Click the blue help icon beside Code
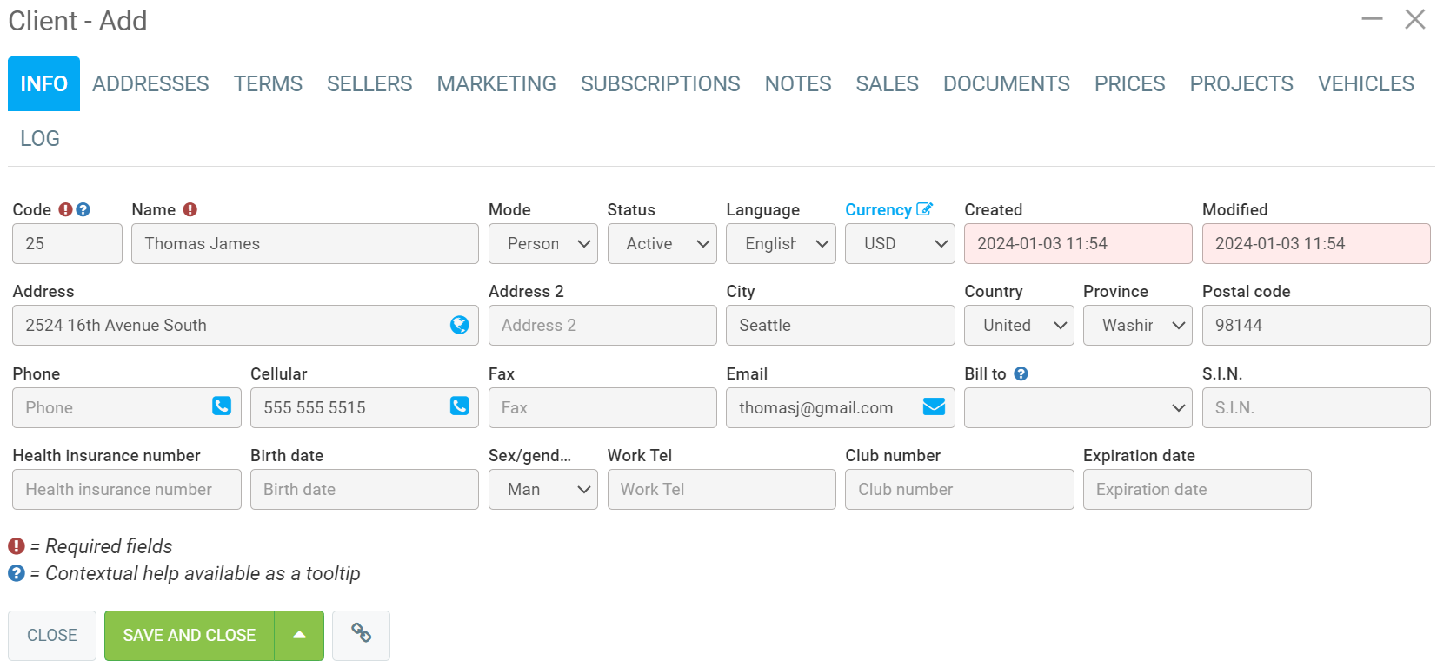 coord(83,210)
